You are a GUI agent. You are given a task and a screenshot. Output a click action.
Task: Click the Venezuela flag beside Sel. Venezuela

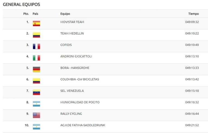tap(36, 92)
